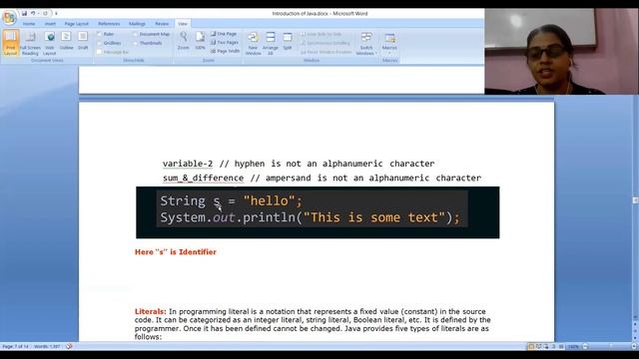
Task: Click the 'variable-2' text in document
Action: click(x=188, y=164)
